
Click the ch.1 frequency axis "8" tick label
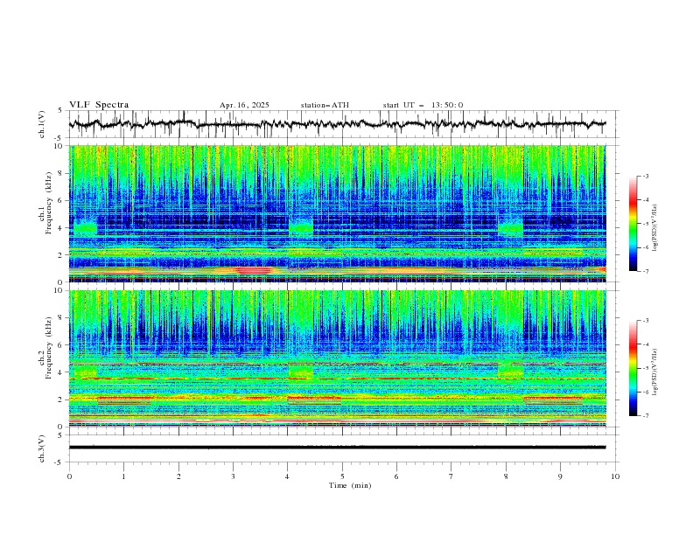pyautogui.click(x=62, y=173)
